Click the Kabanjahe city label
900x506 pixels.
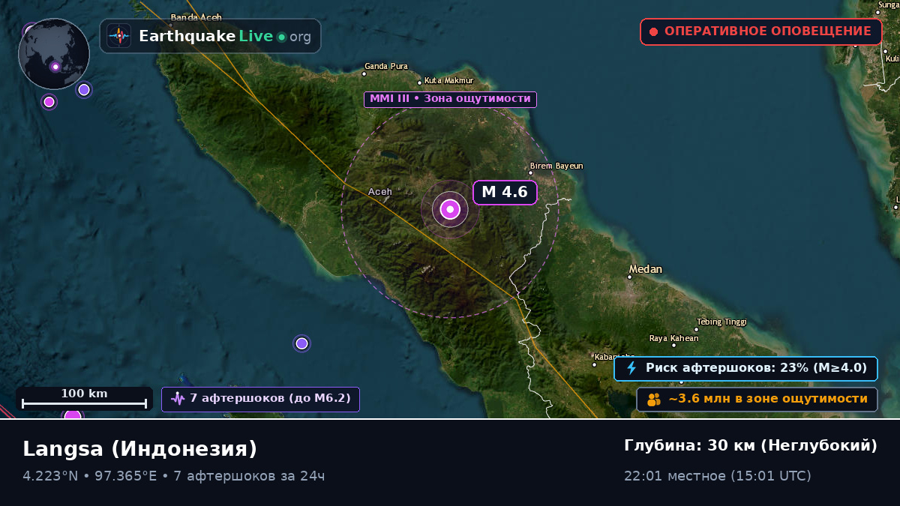613,357
